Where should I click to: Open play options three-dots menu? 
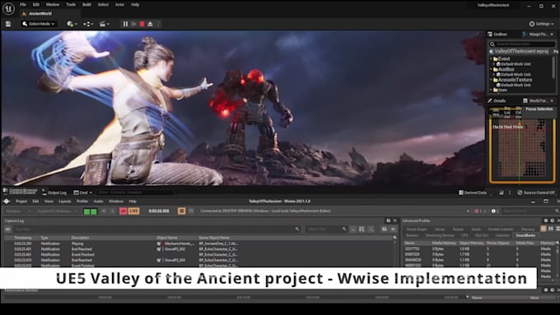[x=158, y=24]
